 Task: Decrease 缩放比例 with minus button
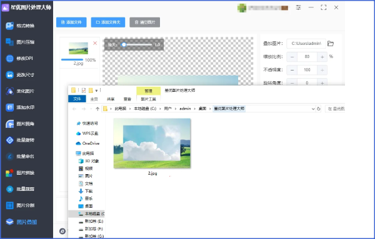[292, 57]
